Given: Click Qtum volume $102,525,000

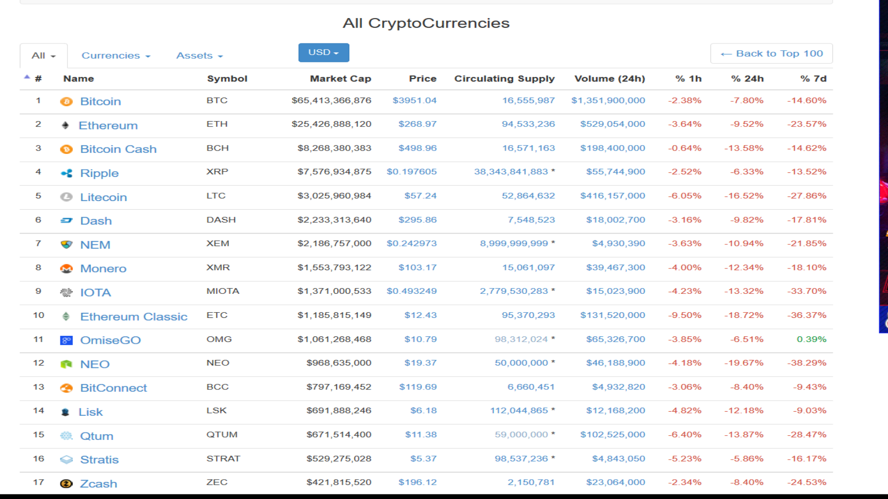Looking at the screenshot, I should [613, 435].
